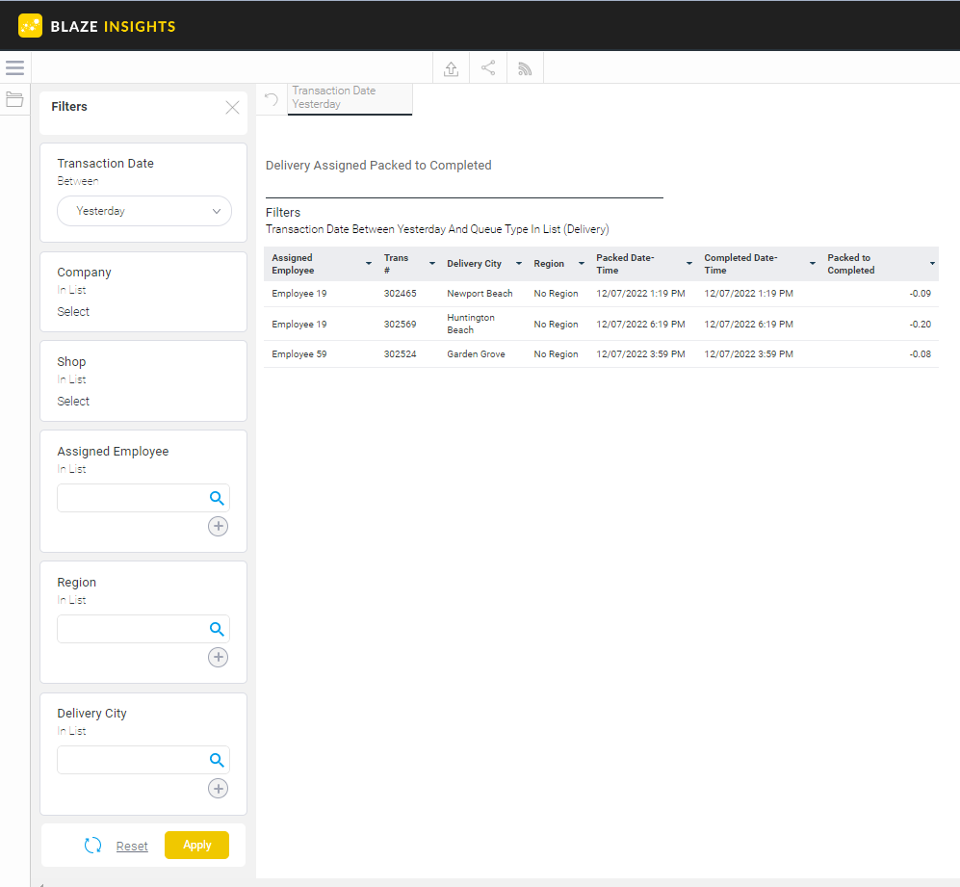The height and width of the screenshot is (887, 960).
Task: Click the Blaze Insights logo
Action: pos(97,26)
